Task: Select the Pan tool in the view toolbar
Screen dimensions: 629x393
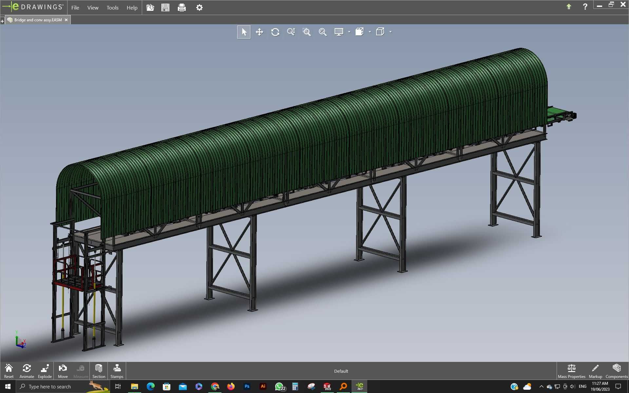Action: tap(259, 32)
